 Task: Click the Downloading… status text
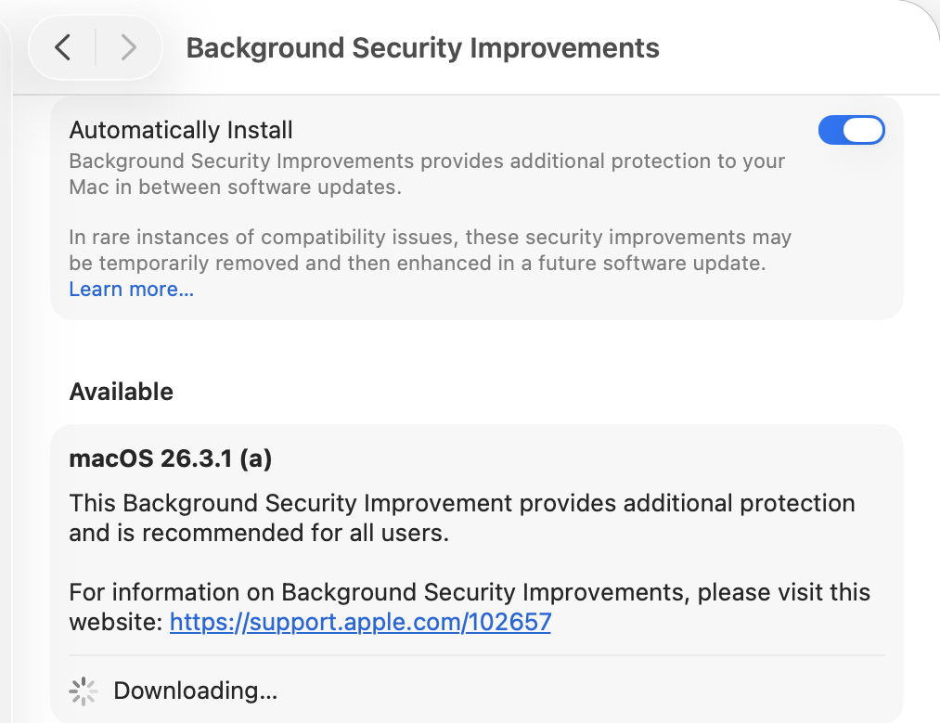coord(195,691)
